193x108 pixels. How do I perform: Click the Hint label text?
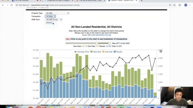(68, 39)
